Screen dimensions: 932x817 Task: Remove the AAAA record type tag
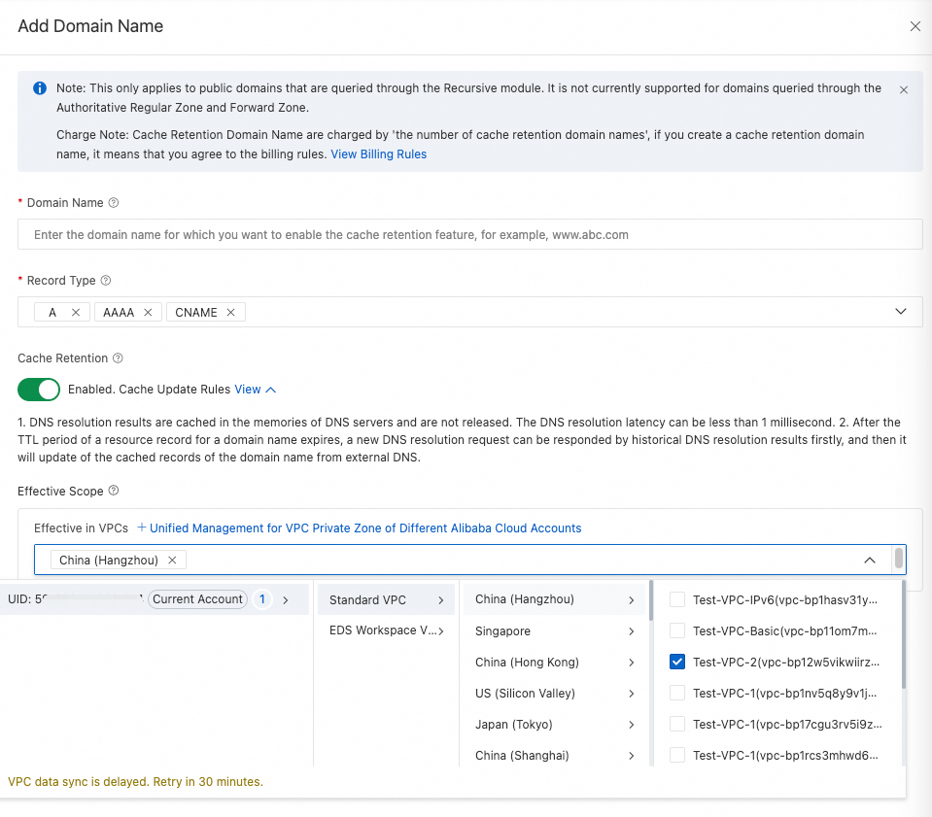tap(148, 313)
